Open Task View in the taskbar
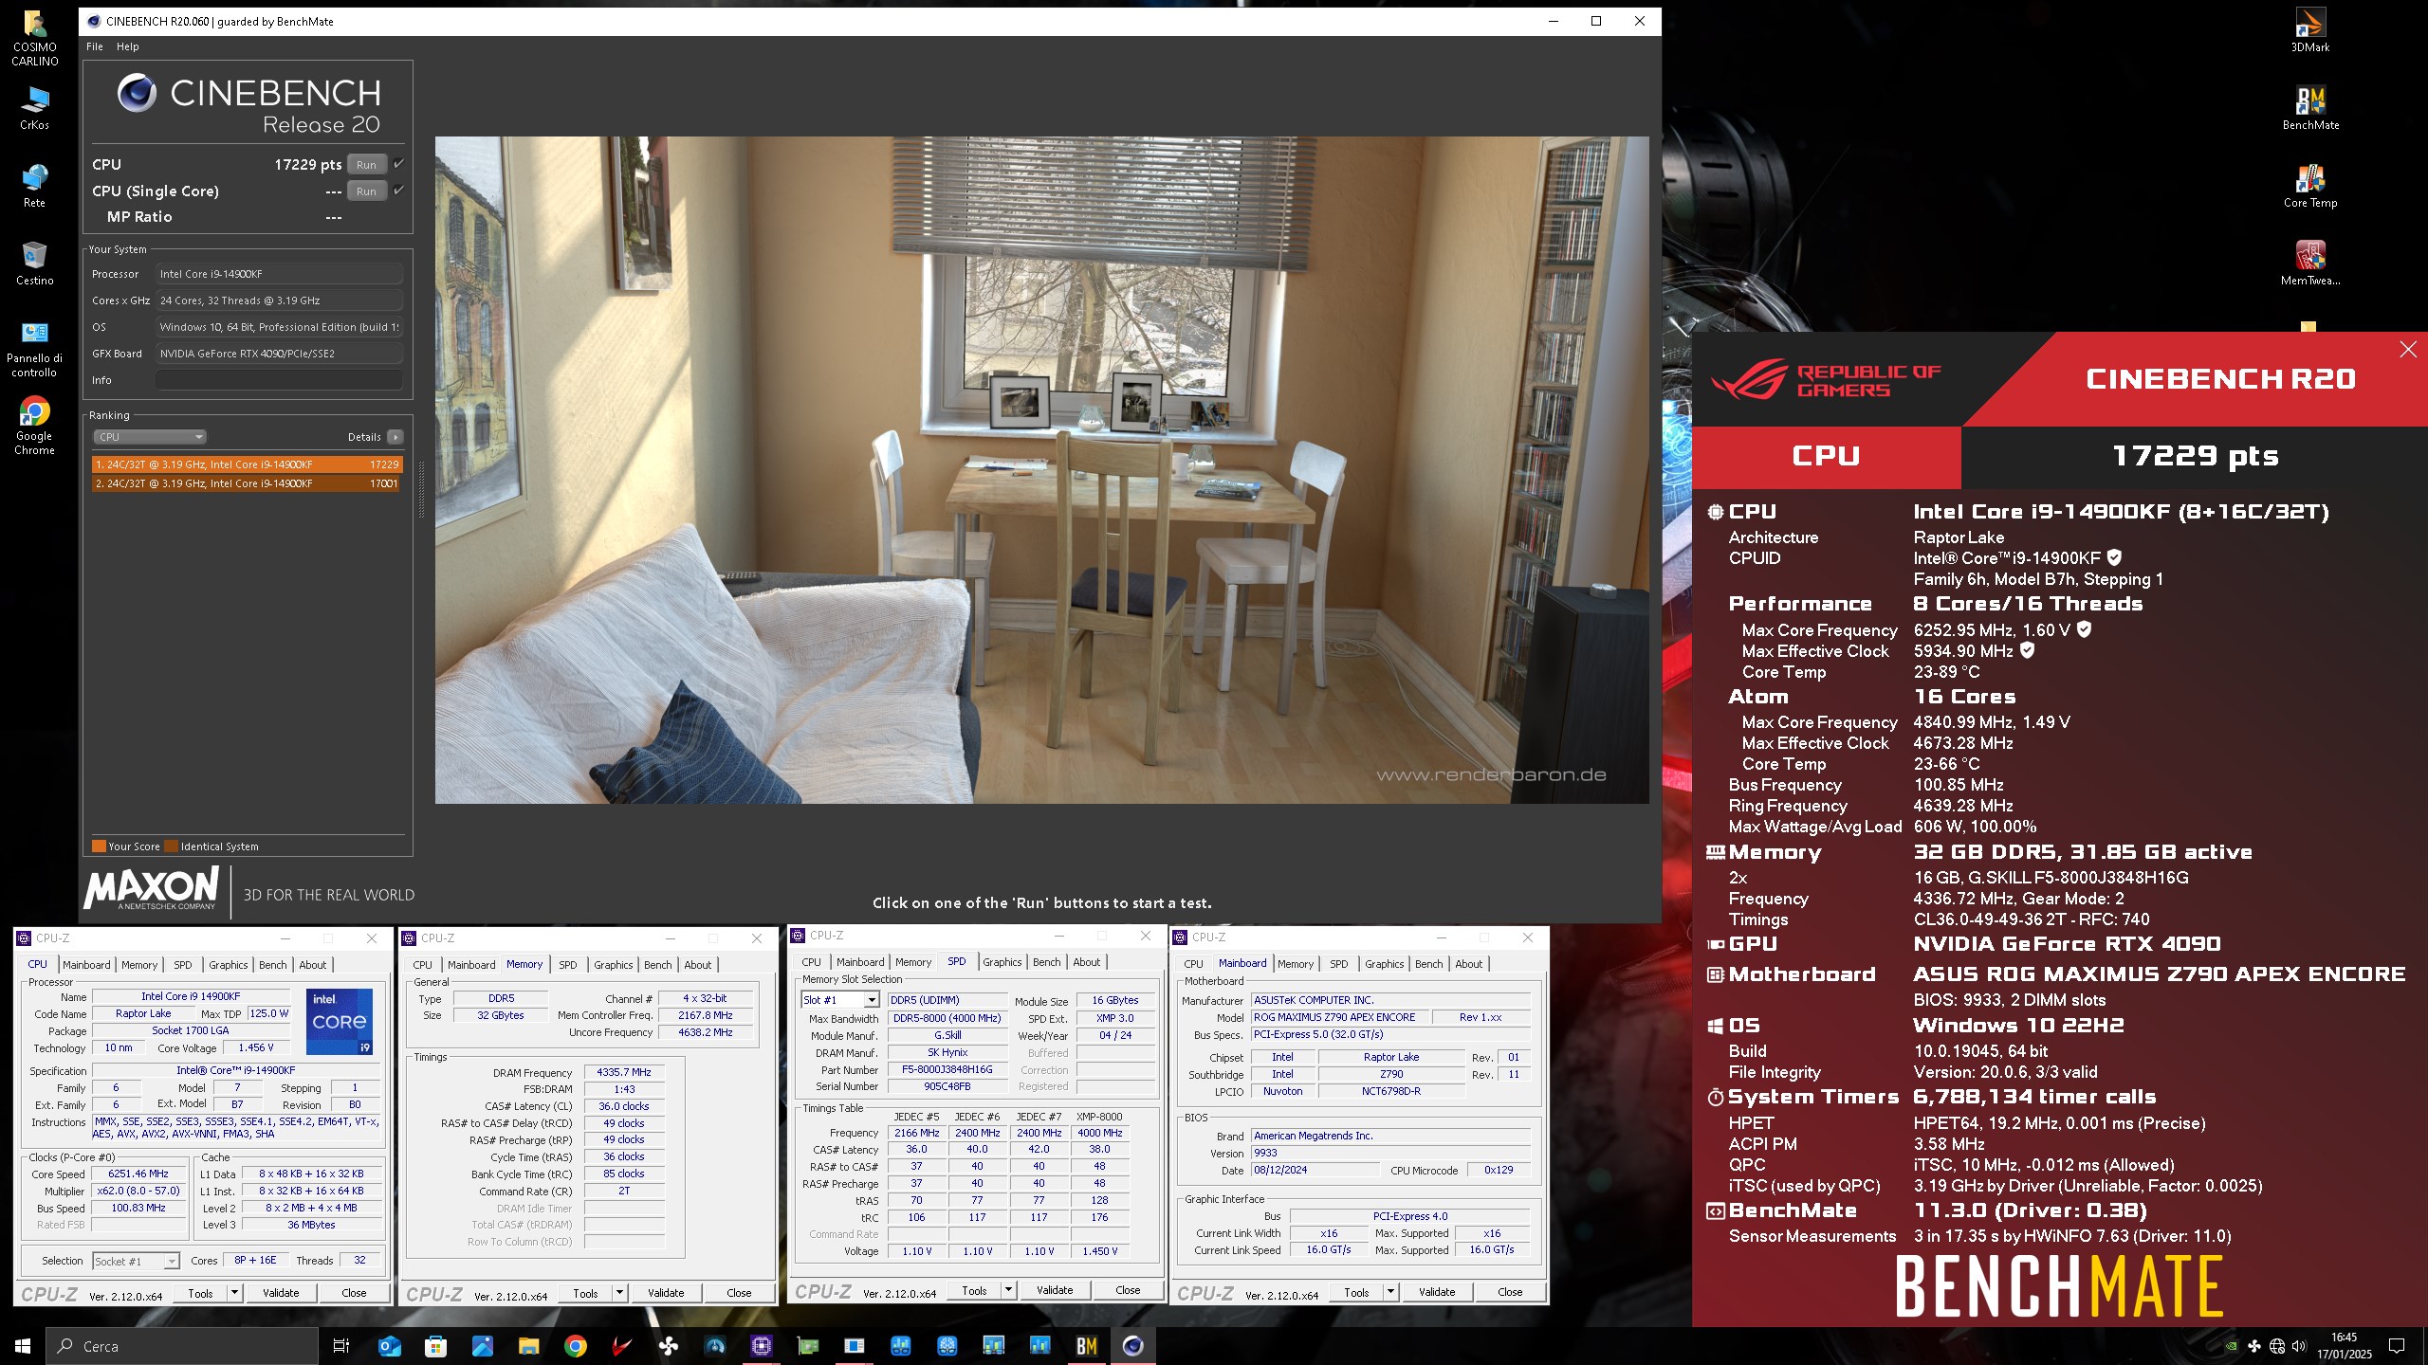This screenshot has width=2428, height=1365. click(x=341, y=1346)
